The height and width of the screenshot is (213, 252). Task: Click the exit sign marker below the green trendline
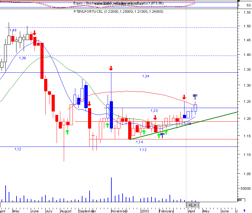162,135
